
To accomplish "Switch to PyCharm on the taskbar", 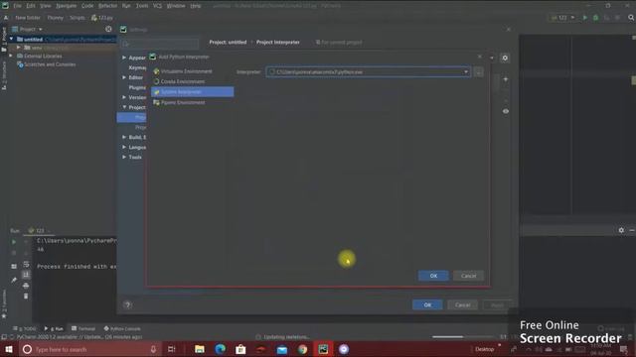I will tap(323, 349).
